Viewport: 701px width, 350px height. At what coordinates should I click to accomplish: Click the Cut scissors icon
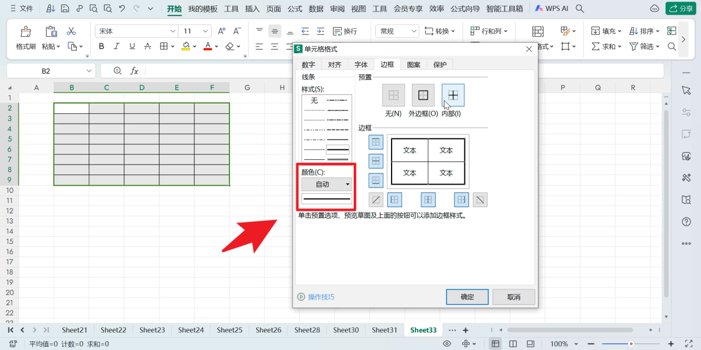[x=71, y=31]
